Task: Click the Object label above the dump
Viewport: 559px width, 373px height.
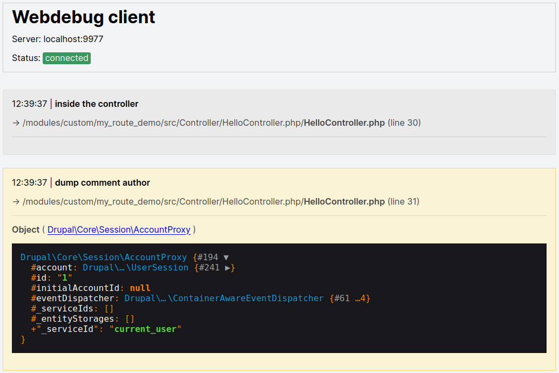Action: (26, 229)
